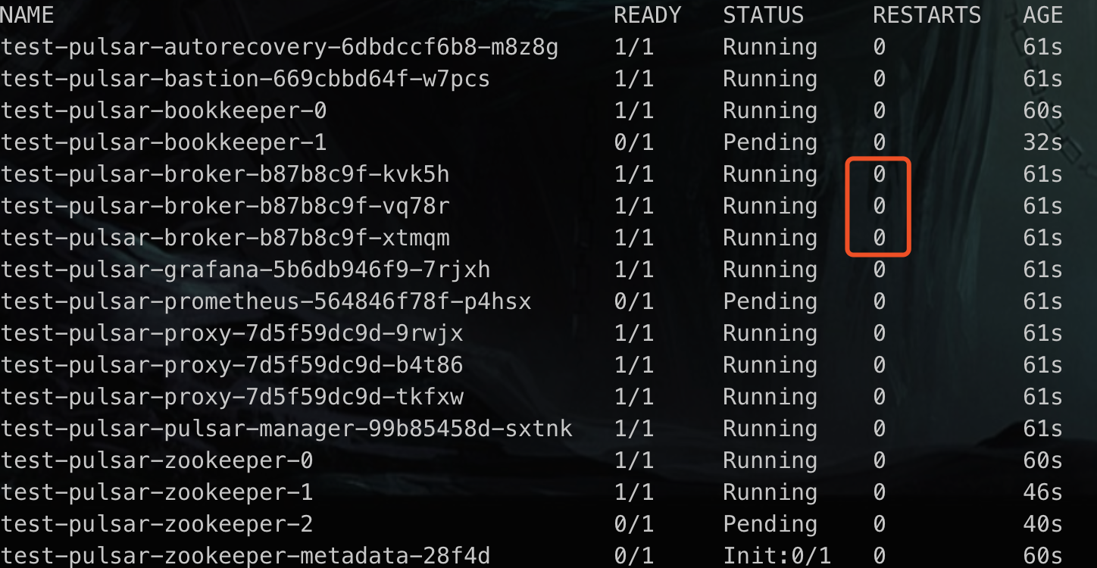Click Running status of autorecovery row
This screenshot has height=568, width=1097.
770,48
